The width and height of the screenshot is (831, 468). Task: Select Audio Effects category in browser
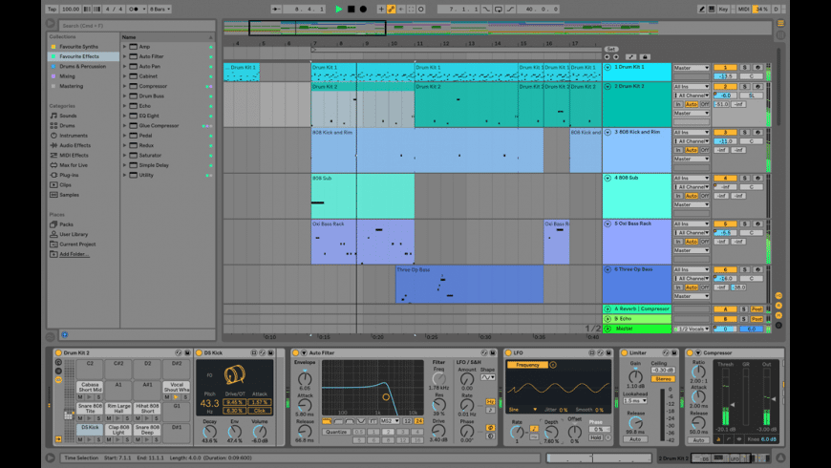pos(75,145)
